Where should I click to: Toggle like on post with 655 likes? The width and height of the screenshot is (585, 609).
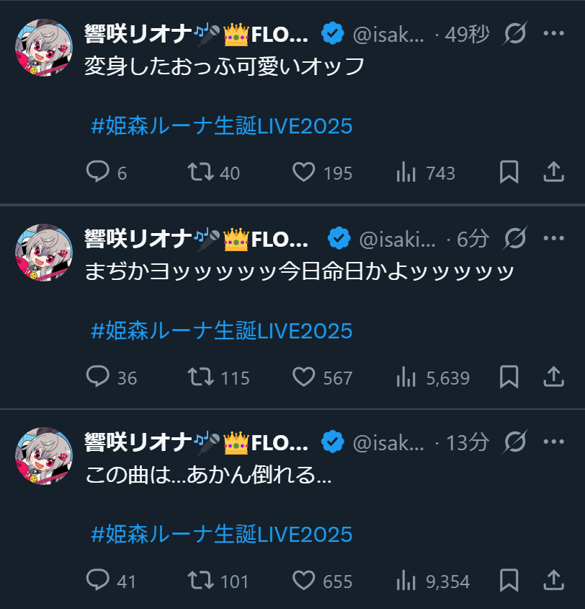coord(303,581)
